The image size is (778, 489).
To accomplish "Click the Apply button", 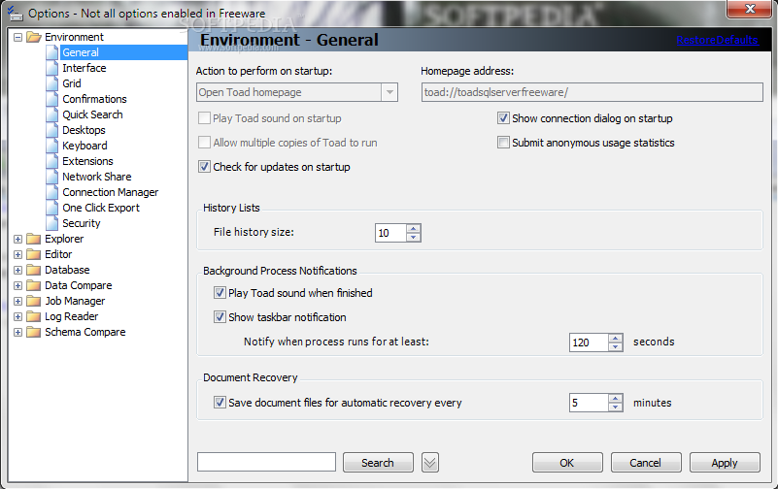I will click(x=725, y=462).
